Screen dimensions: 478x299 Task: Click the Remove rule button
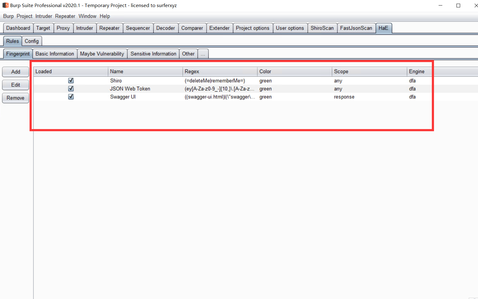point(16,98)
